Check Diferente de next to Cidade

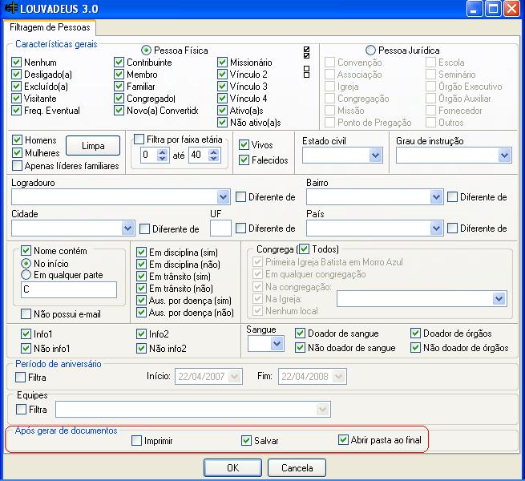click(144, 229)
